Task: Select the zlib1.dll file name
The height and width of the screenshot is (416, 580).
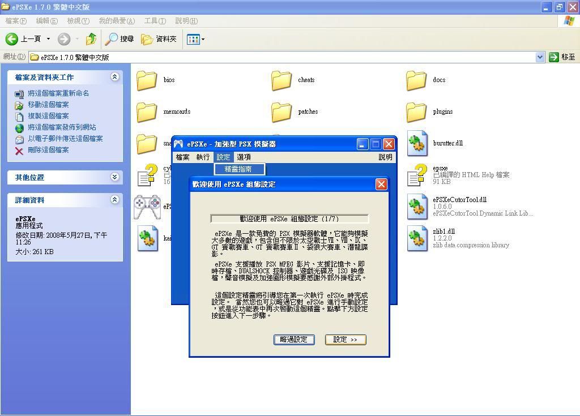Action: coord(443,231)
